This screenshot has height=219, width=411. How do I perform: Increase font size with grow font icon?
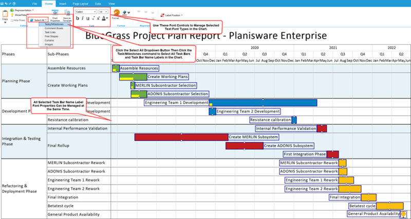[98, 19]
